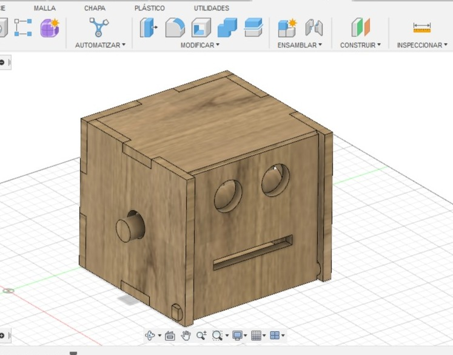Select the Combine bodies tool
The height and width of the screenshot is (355, 453).
tap(227, 27)
